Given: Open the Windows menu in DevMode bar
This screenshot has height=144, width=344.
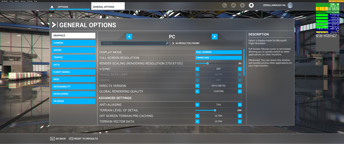Looking at the screenshot, I should 30,1.
